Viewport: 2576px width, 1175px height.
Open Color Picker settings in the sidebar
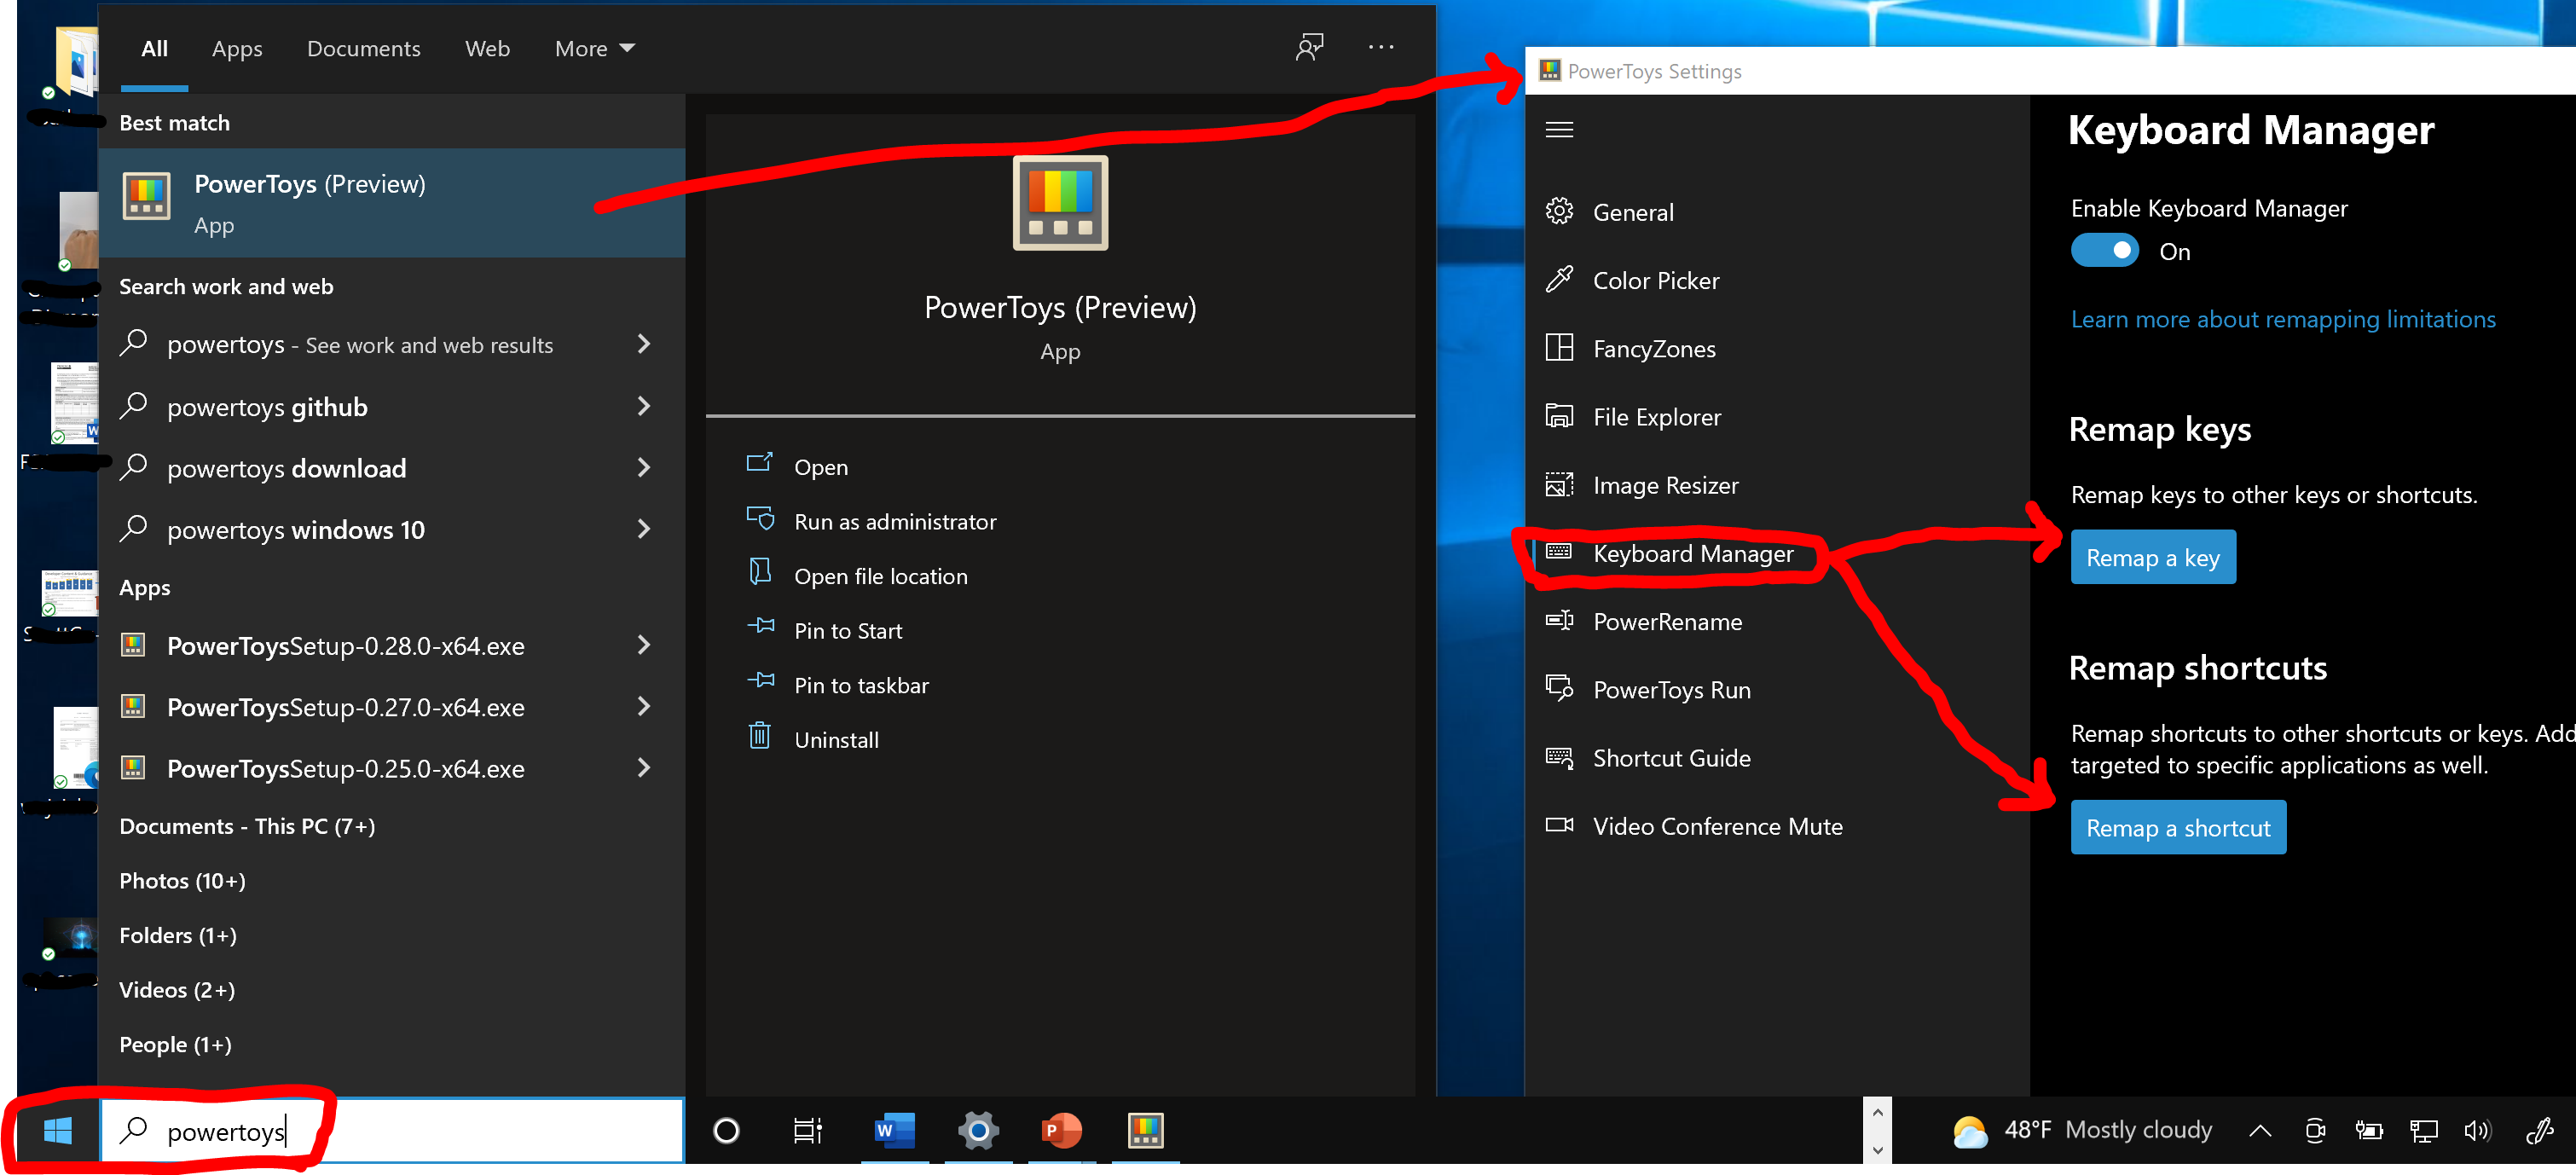(x=1656, y=280)
